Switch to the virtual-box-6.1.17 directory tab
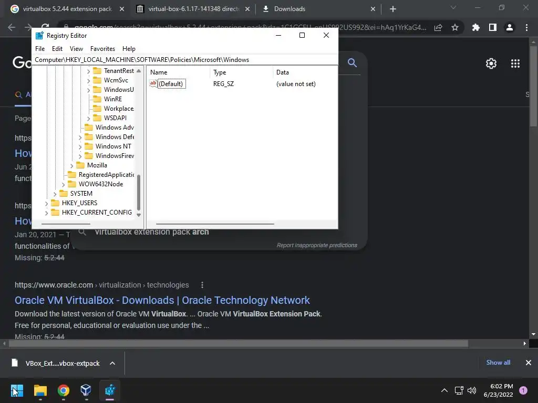 (x=193, y=9)
